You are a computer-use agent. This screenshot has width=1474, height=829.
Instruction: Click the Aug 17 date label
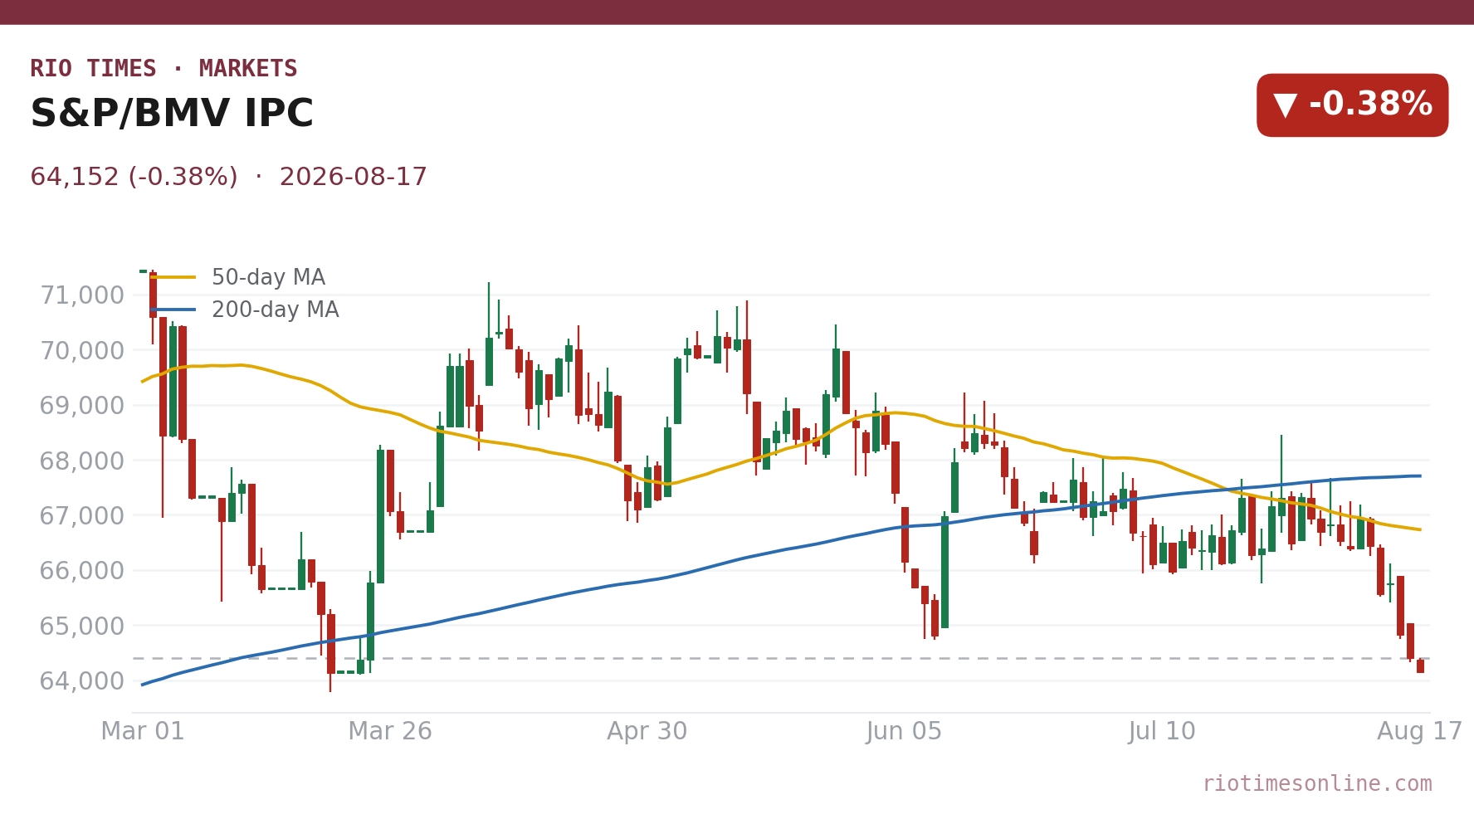[x=1419, y=732]
